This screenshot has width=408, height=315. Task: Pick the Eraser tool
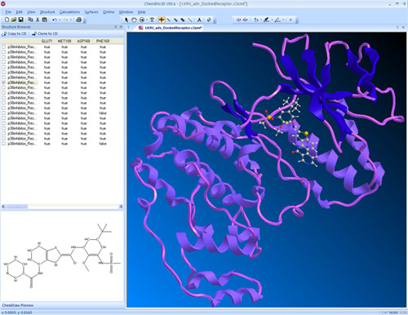(x=209, y=20)
